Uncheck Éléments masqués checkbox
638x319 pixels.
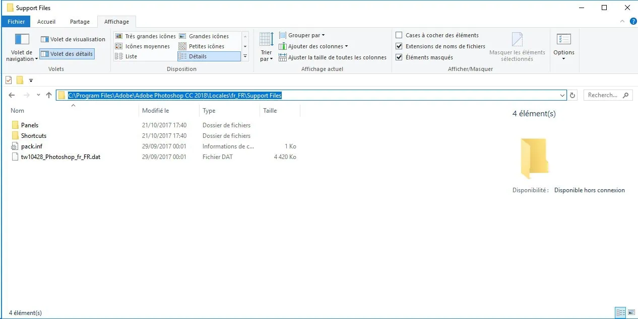pos(399,57)
